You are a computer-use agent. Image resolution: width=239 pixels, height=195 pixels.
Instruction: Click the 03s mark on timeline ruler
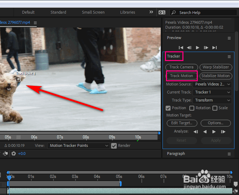coord(75,177)
